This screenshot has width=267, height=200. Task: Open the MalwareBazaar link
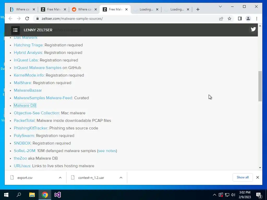pos(28,90)
